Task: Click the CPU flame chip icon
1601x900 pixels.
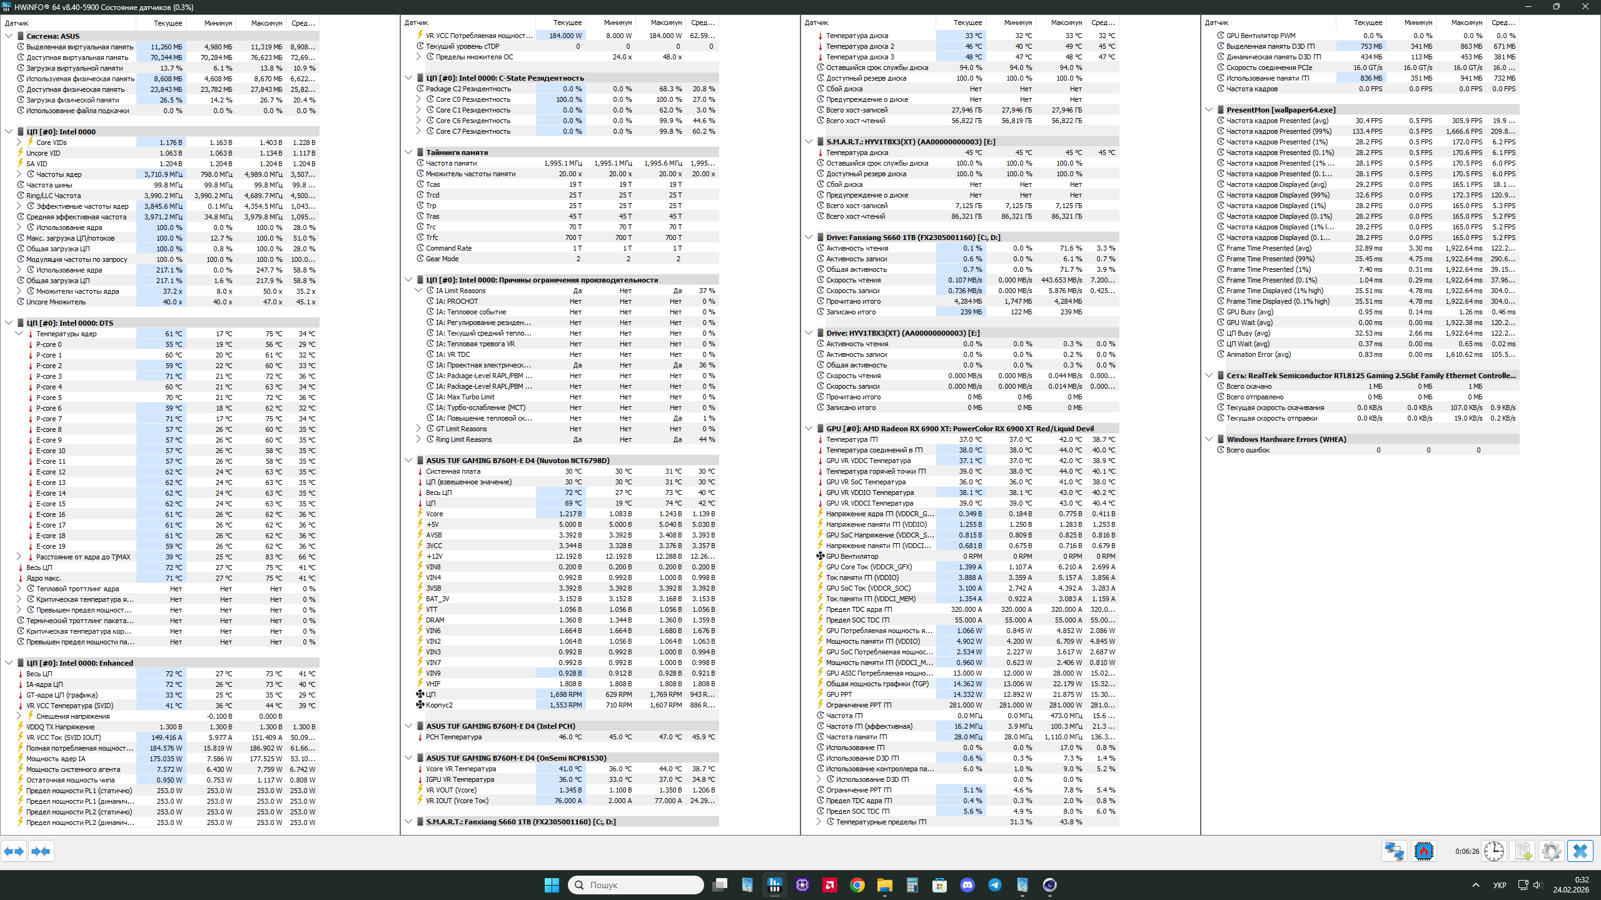Action: 1424,851
